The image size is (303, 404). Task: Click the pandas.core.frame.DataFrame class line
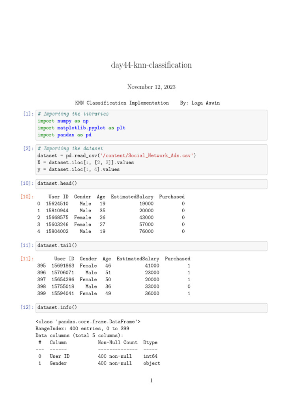coord(88,322)
